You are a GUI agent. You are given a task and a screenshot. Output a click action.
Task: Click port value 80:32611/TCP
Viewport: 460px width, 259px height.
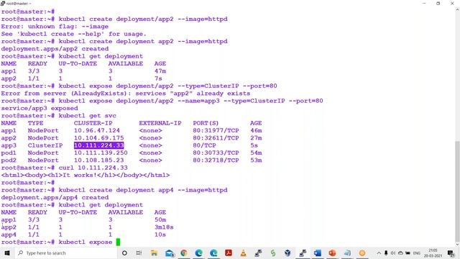pyautogui.click(x=216, y=137)
